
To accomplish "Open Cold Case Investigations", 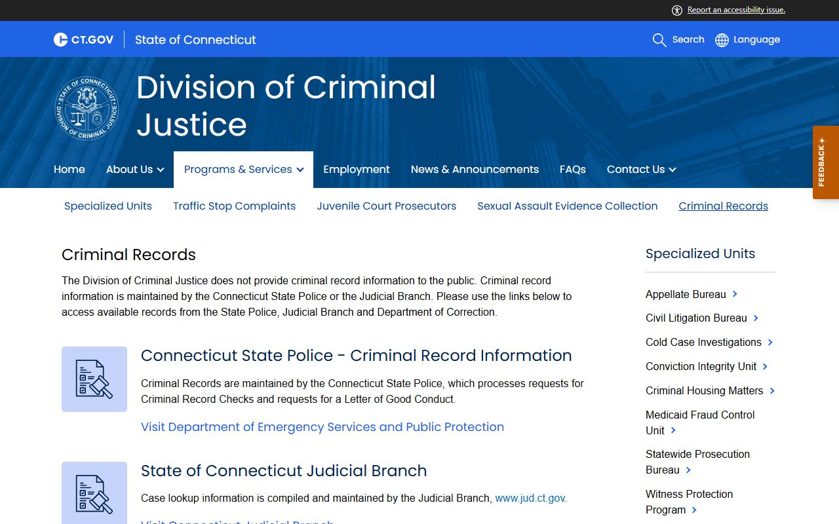I will [x=703, y=342].
